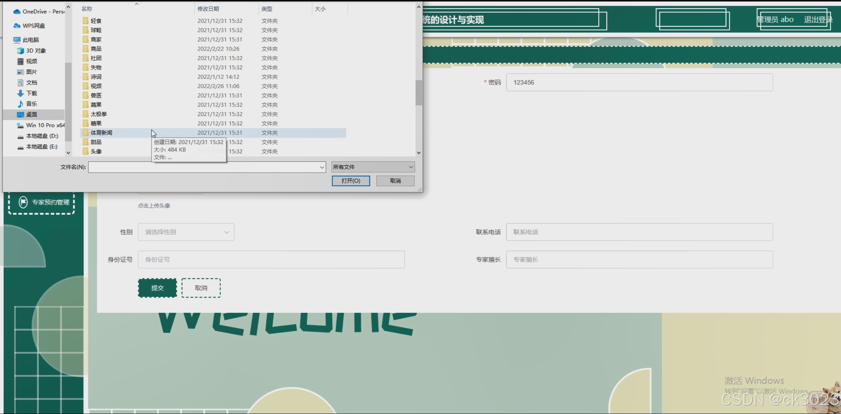Select the 桌面 item in navigation tree
The image size is (841, 414).
click(x=31, y=115)
